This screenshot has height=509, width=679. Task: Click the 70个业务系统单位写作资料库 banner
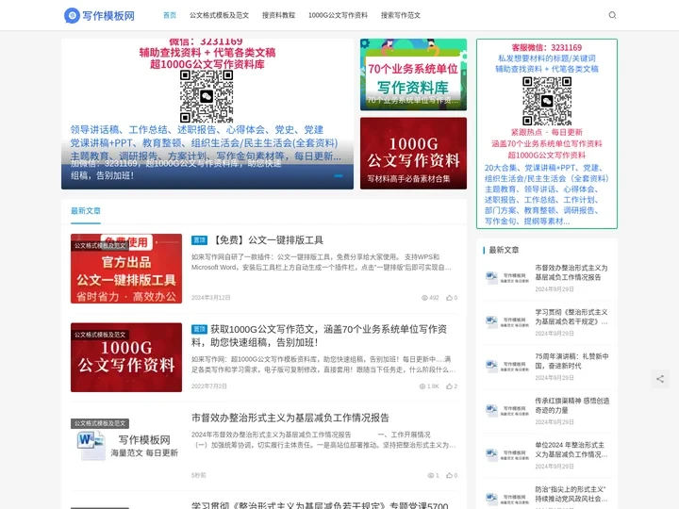(x=414, y=74)
